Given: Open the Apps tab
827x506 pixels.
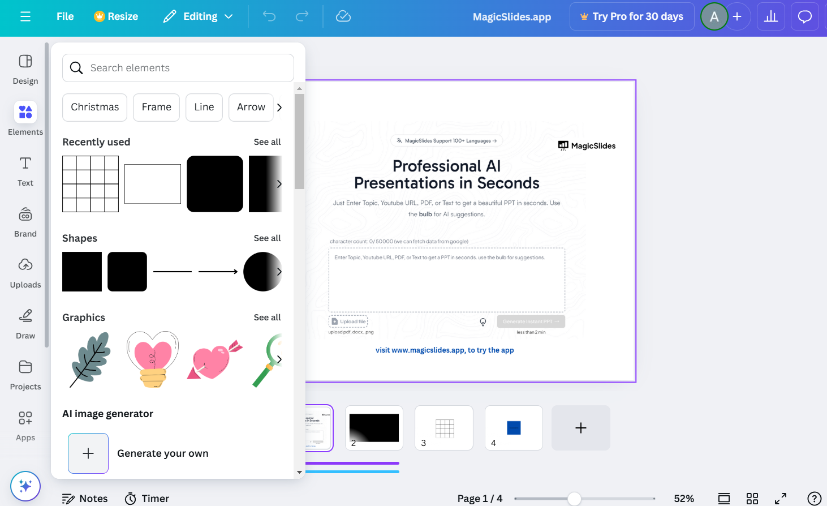Looking at the screenshot, I should (25, 426).
